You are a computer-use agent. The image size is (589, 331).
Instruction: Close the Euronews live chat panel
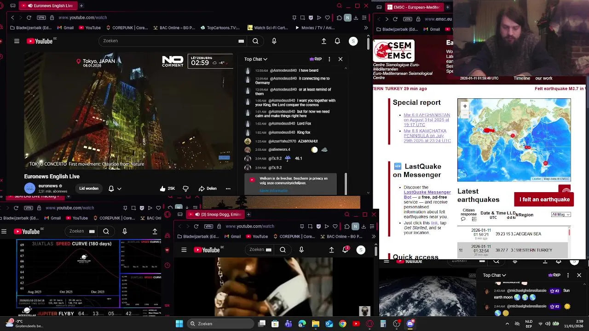tap(341, 59)
